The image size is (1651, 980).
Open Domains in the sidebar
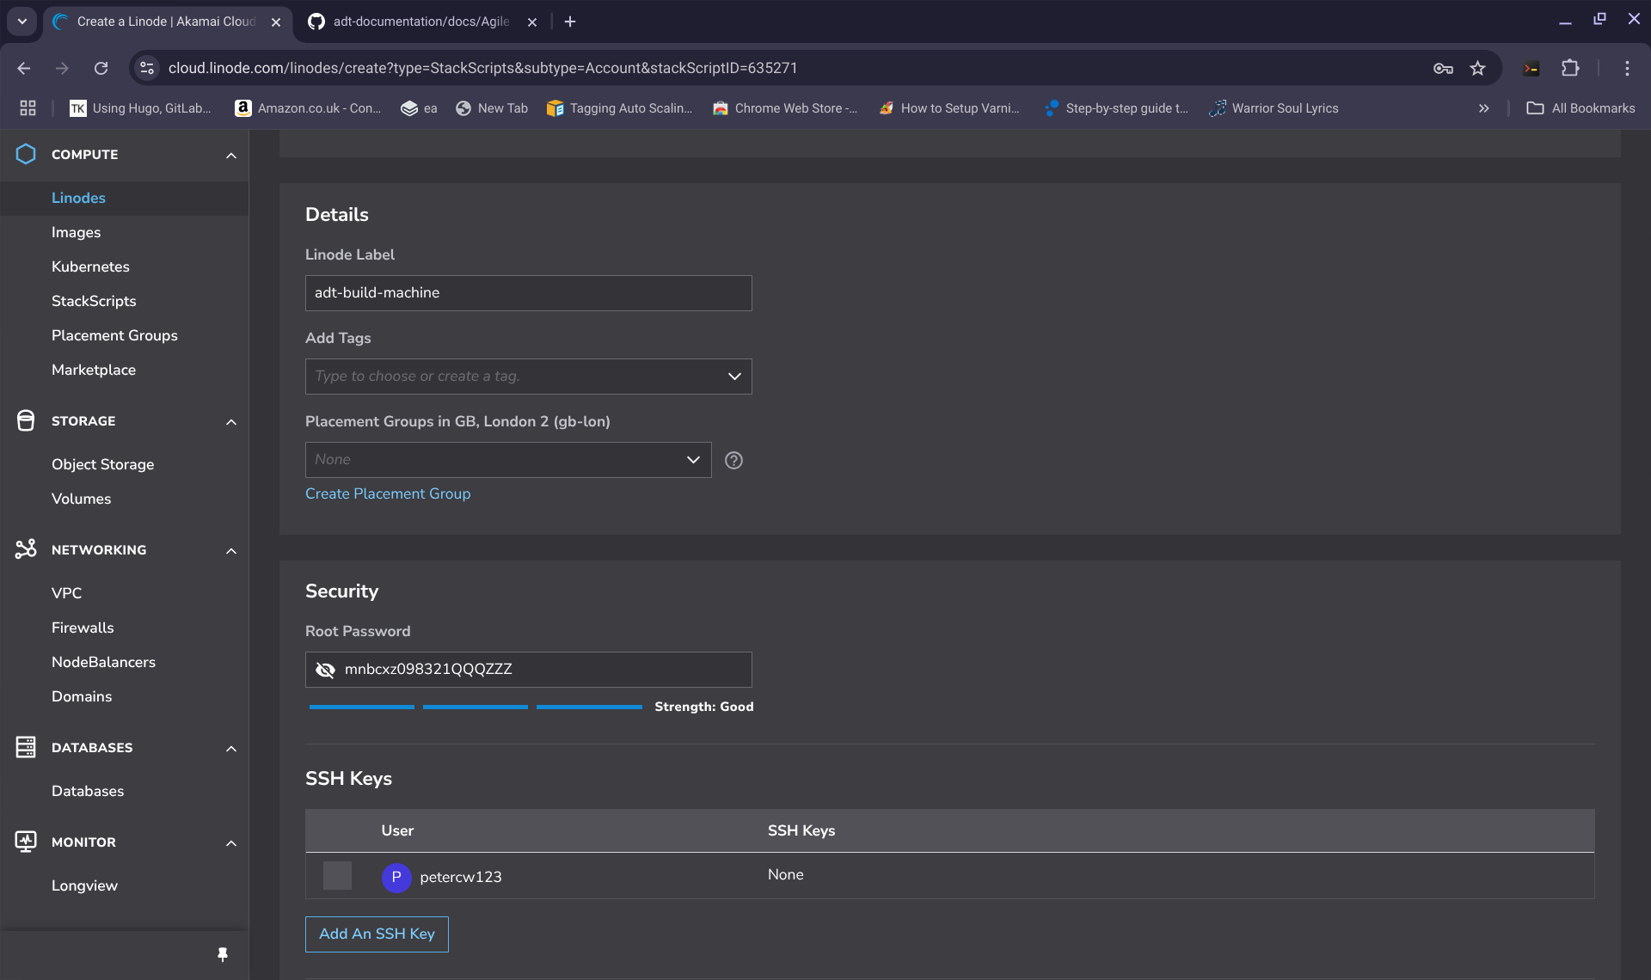(x=82, y=696)
